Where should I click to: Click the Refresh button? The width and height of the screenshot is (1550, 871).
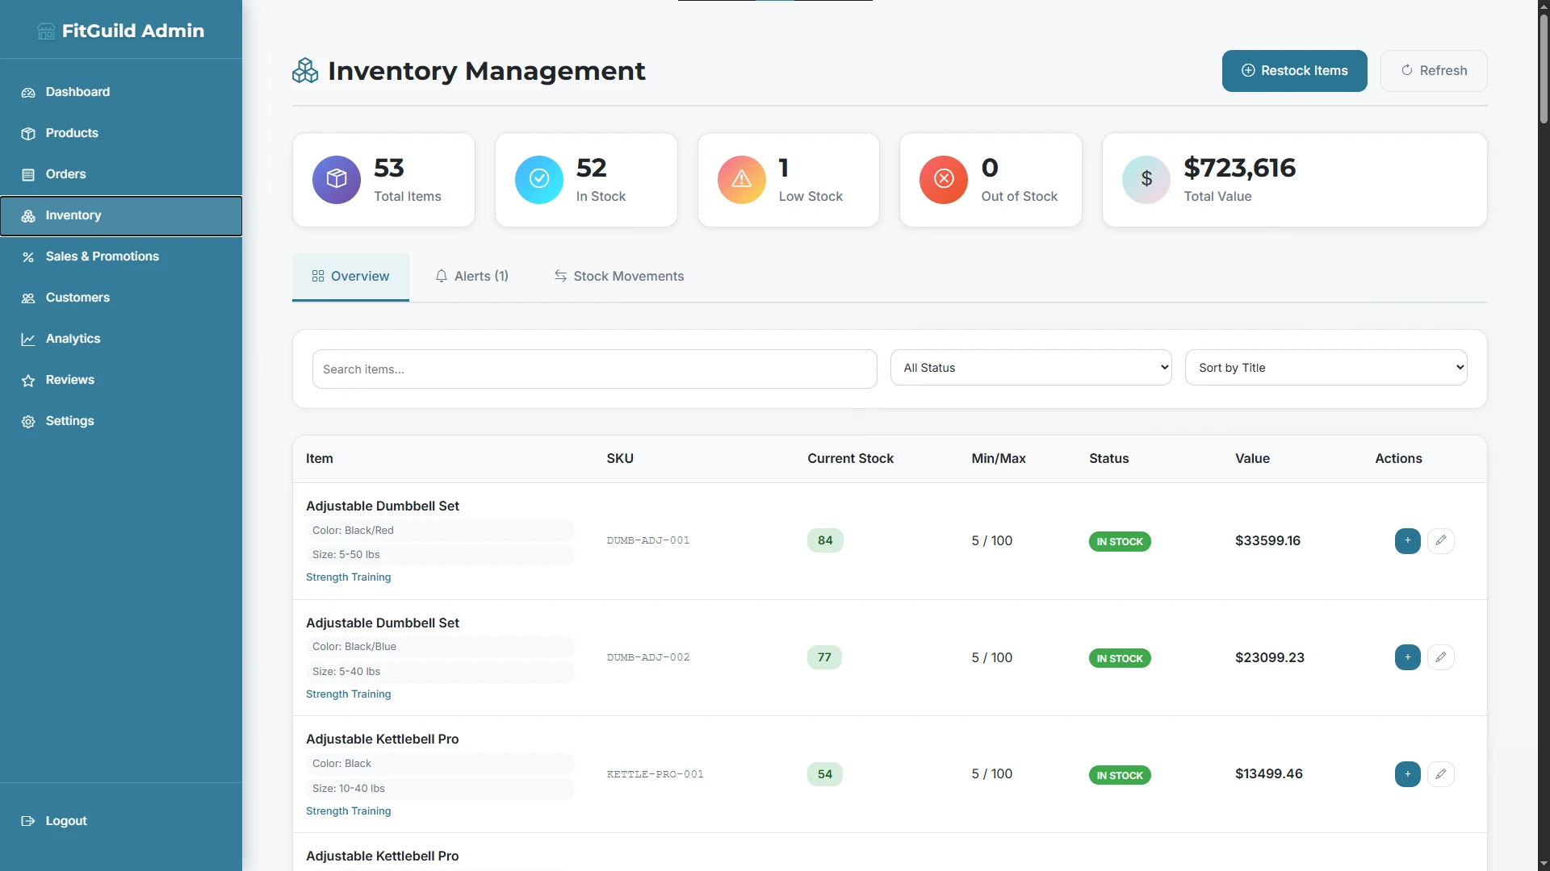pos(1434,71)
